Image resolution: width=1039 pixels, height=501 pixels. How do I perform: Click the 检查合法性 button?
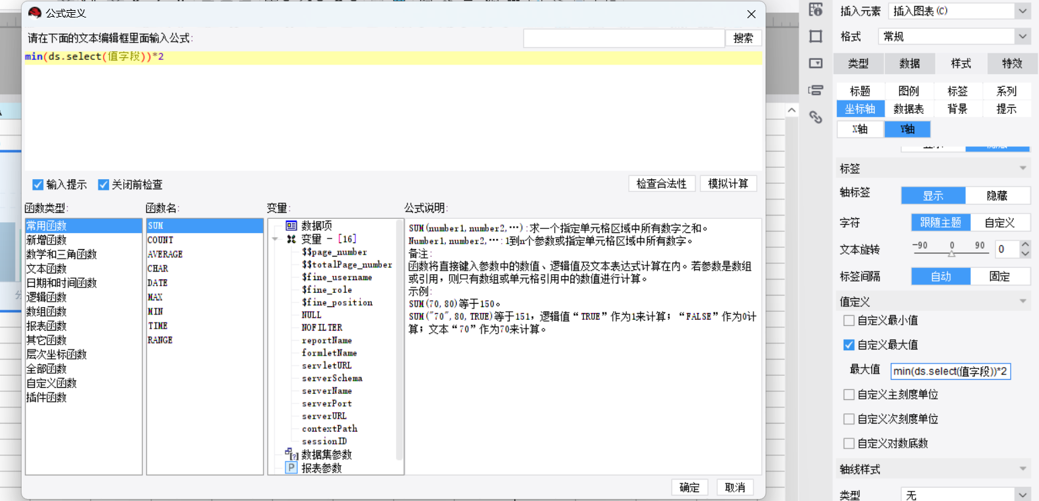pyautogui.click(x=661, y=184)
